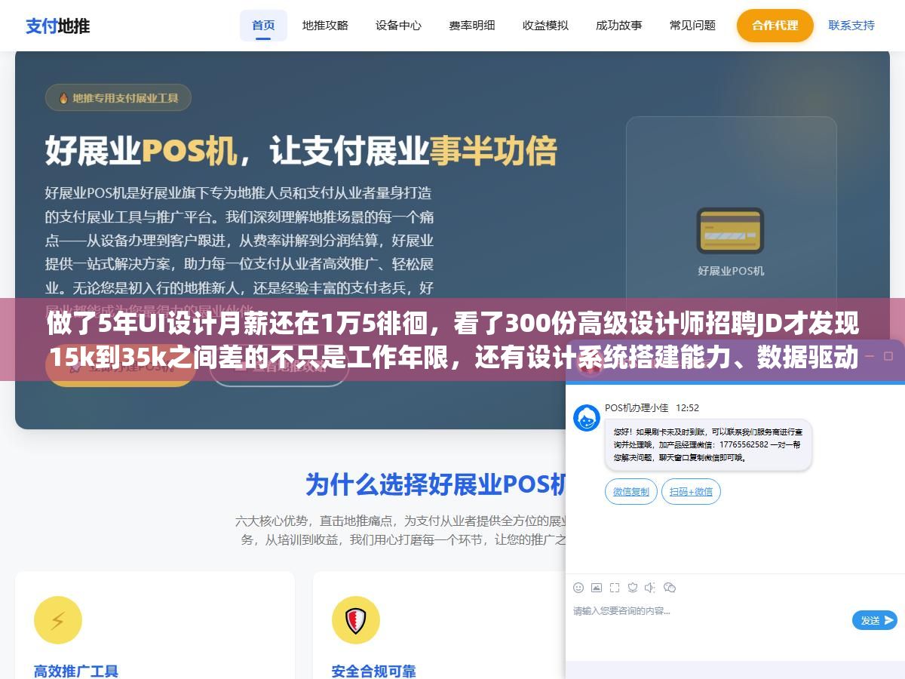The image size is (905, 679).
Task: Open the 设备中心 menu item
Action: pyautogui.click(x=398, y=25)
